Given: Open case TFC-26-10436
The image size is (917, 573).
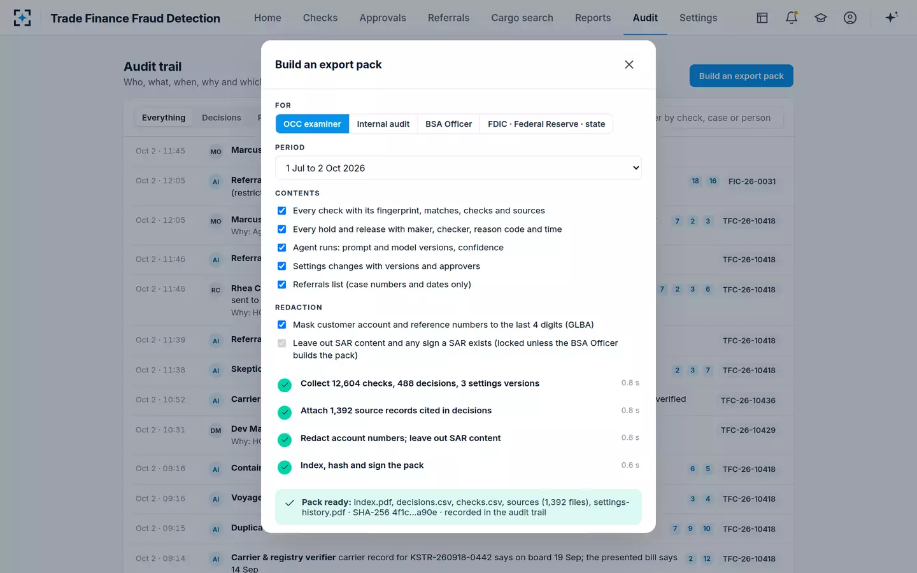Looking at the screenshot, I should point(748,400).
